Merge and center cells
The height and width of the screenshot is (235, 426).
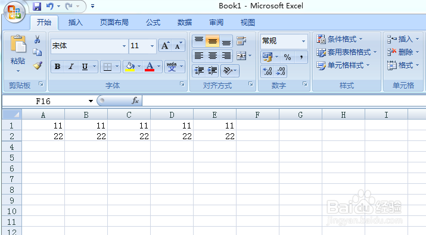(x=241, y=56)
